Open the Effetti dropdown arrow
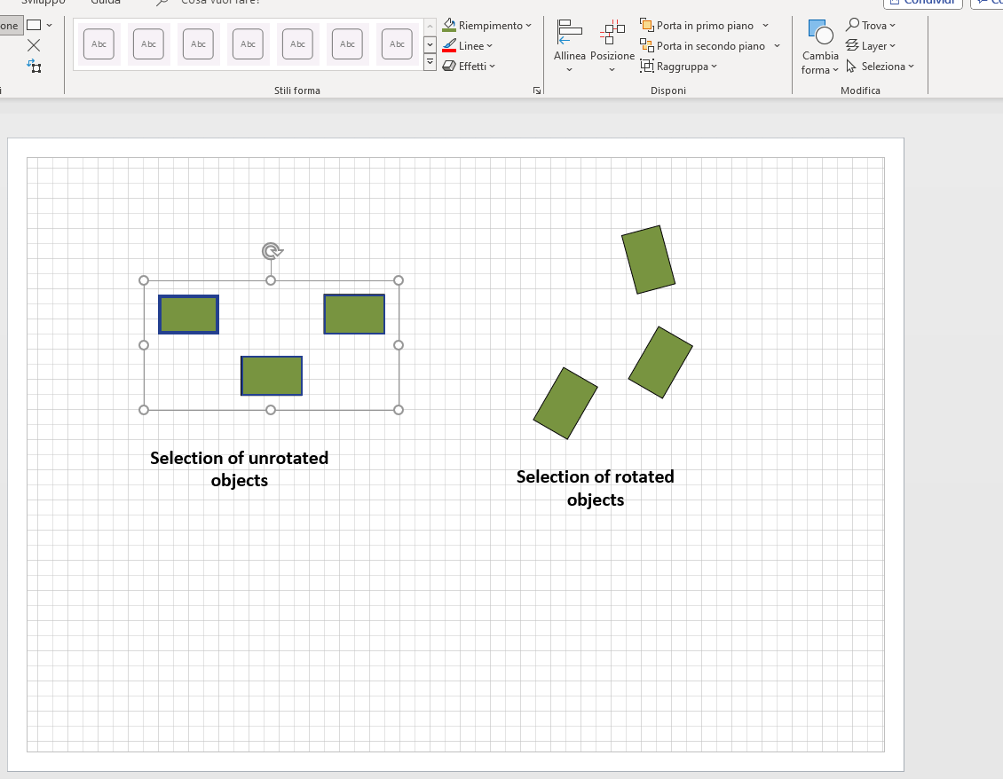This screenshot has height=779, width=1003. [492, 67]
